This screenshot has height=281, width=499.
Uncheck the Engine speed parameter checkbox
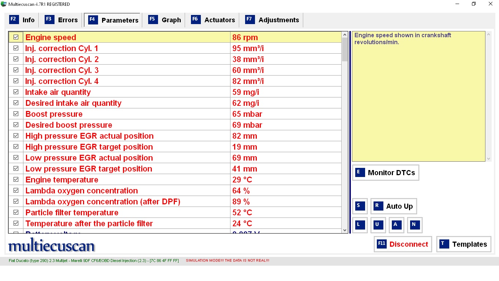[16, 37]
